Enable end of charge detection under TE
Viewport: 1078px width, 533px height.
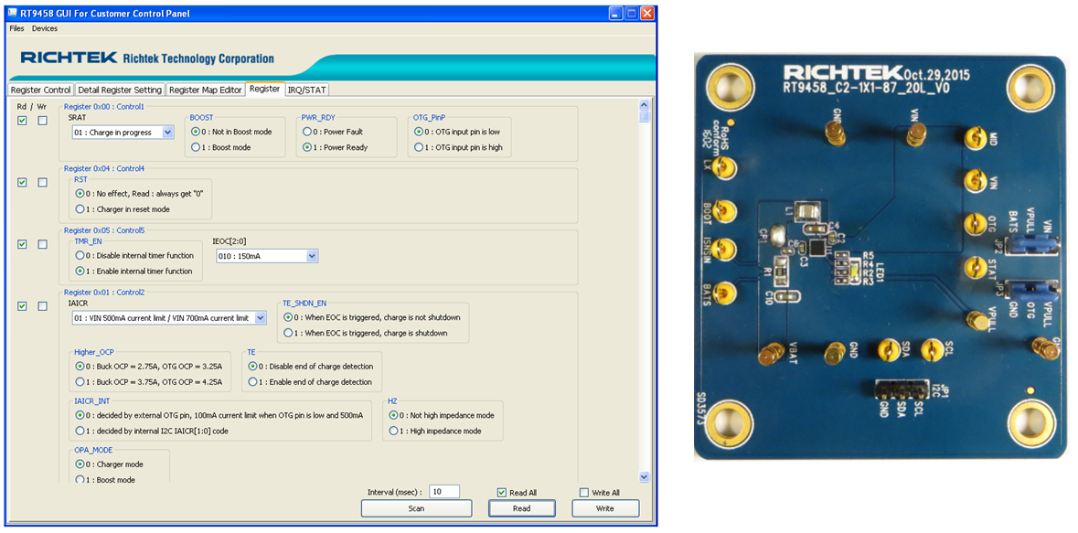[x=252, y=382]
